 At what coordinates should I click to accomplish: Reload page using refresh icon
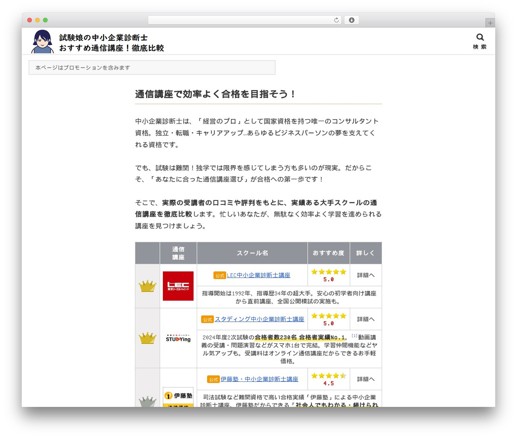click(336, 20)
